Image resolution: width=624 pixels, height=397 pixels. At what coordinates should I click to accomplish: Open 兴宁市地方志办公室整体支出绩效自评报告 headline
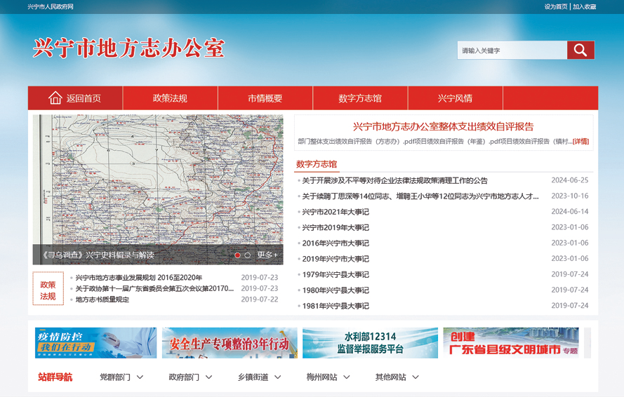[444, 127]
